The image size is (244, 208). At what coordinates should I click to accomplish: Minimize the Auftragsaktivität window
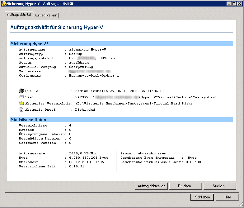[x=228, y=4]
